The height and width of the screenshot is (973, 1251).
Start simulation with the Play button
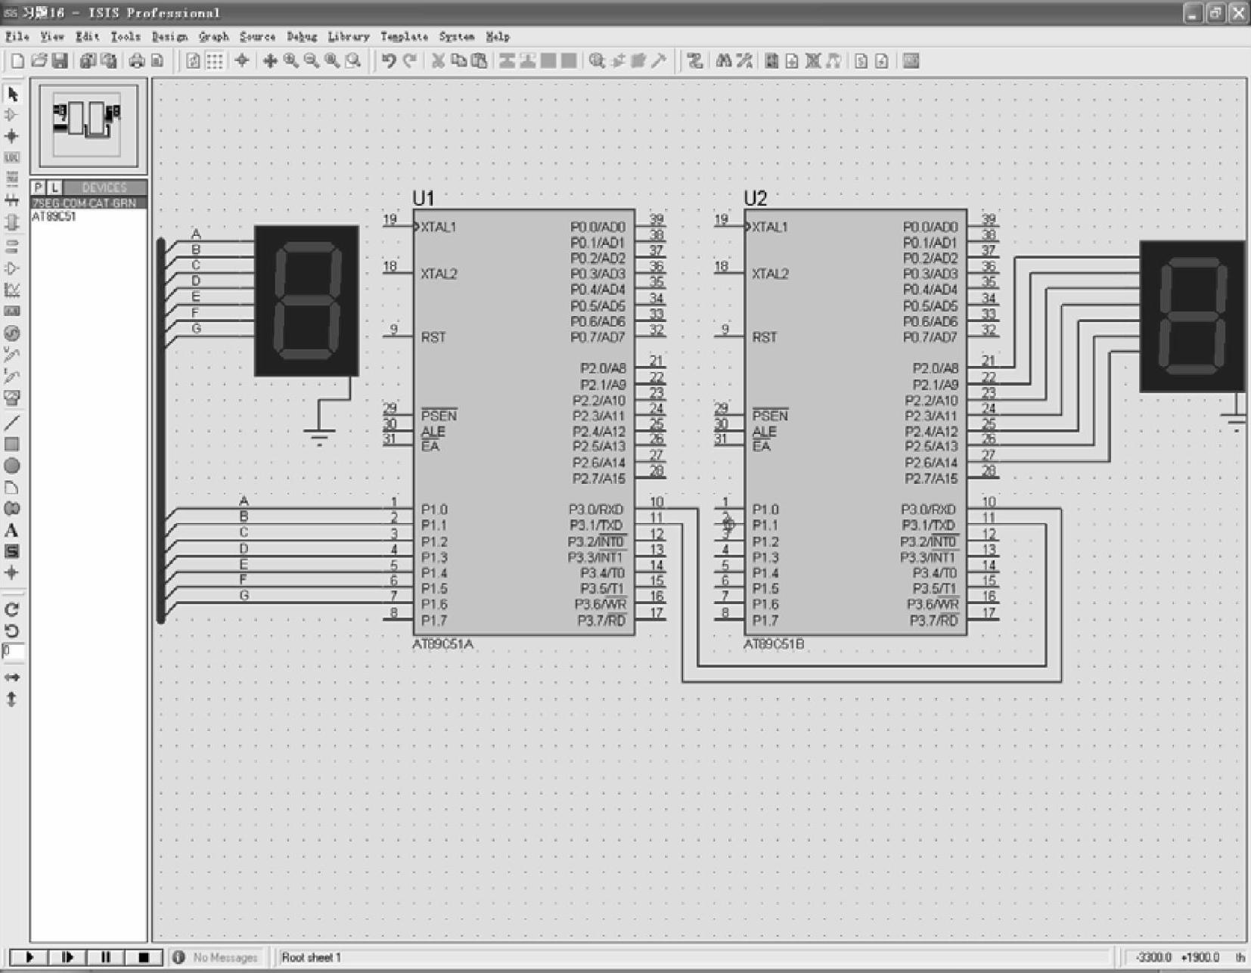(29, 957)
